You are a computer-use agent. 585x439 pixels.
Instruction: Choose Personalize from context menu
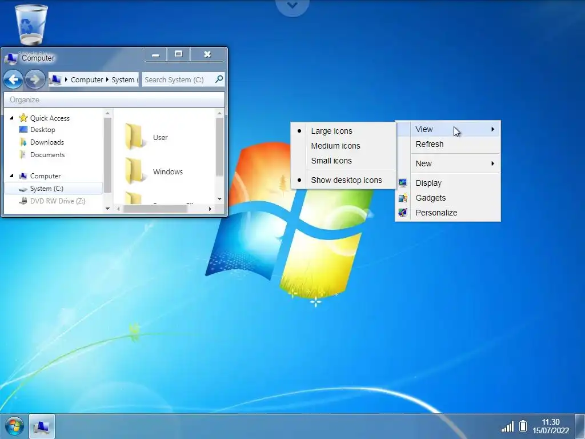pyautogui.click(x=436, y=213)
